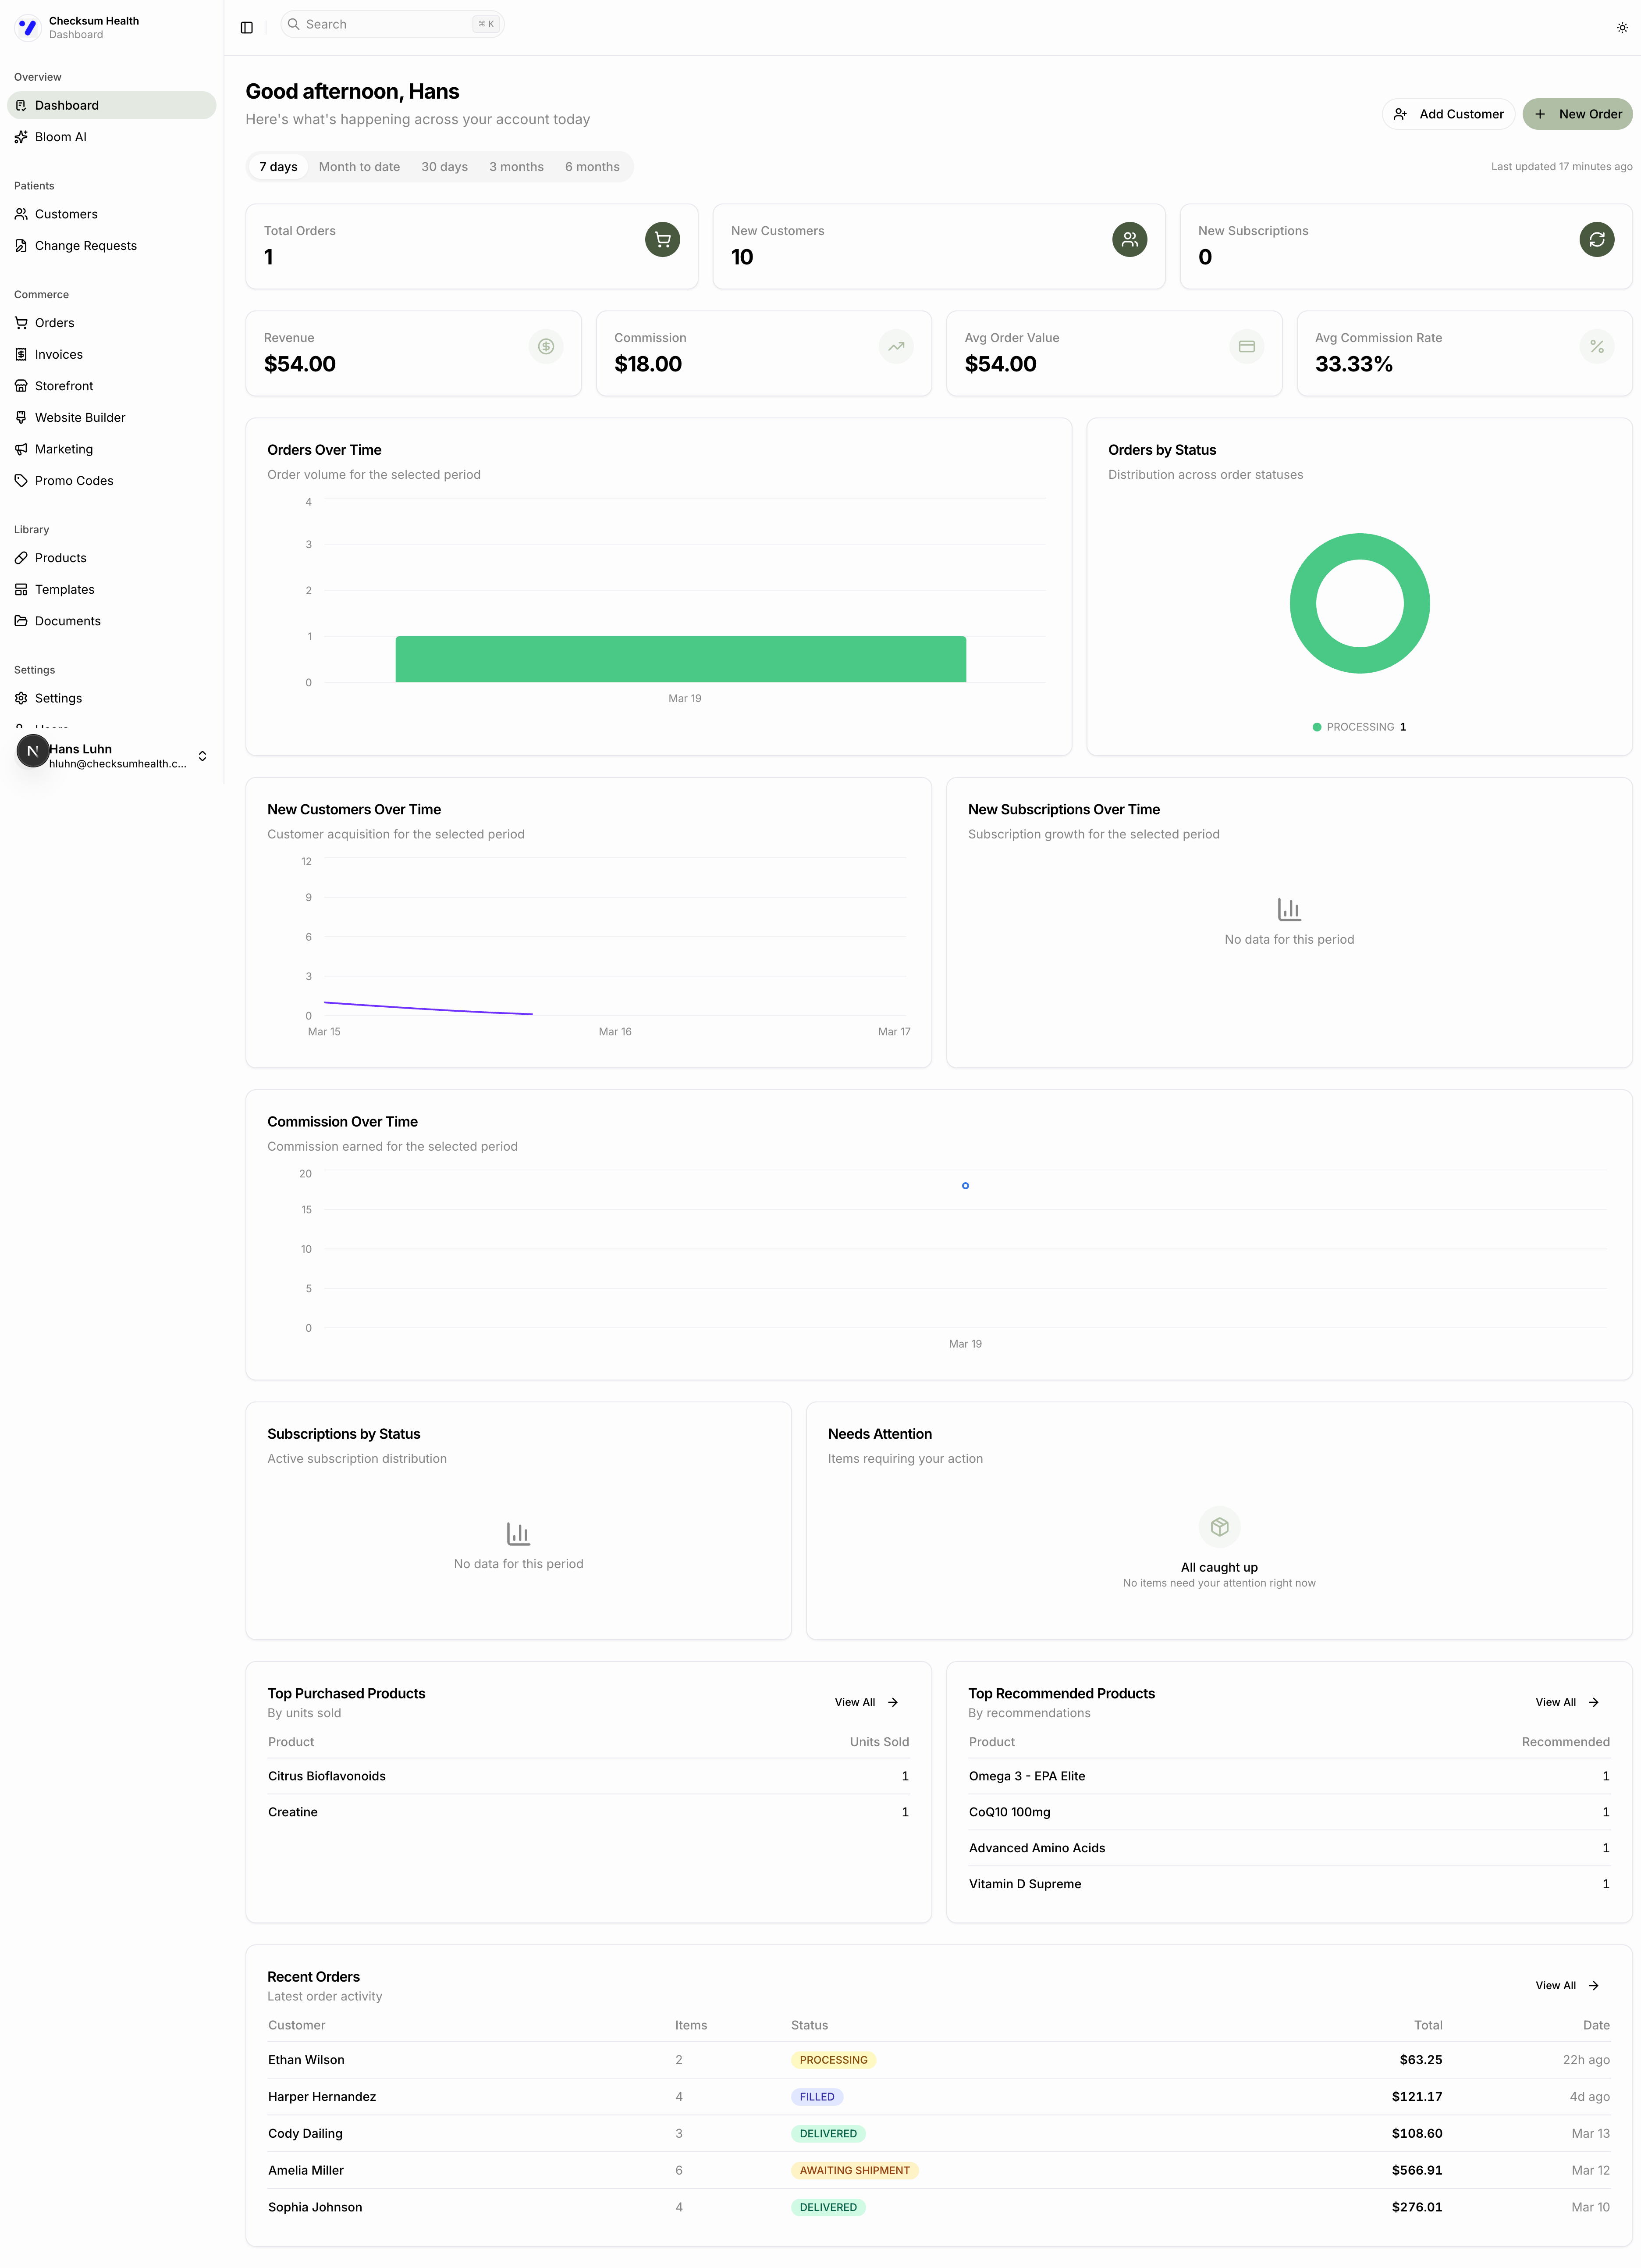Viewport: 1641px width, 2268px height.
Task: Click the Sophia Johnson order row
Action: [x=938, y=2207]
